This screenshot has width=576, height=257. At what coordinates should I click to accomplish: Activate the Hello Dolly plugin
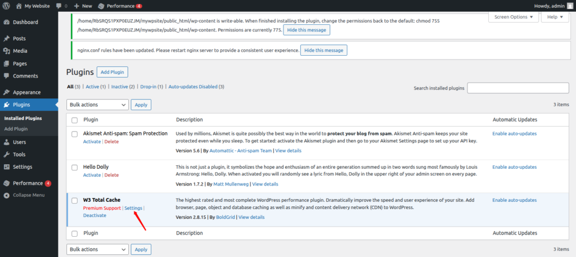point(92,175)
